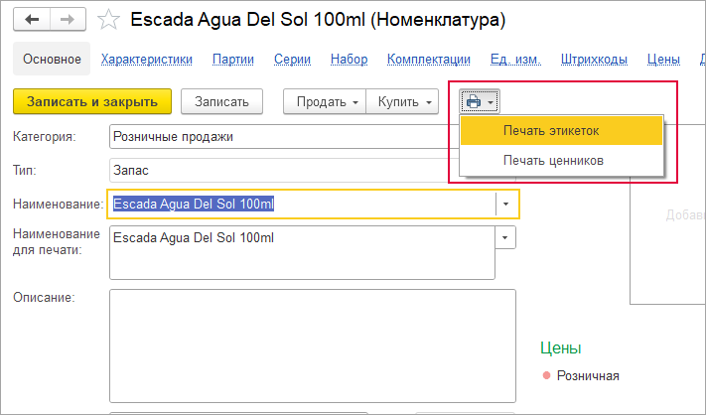Image resolution: width=706 pixels, height=415 pixels.
Task: Switch to the Основное tab
Action: [x=52, y=59]
